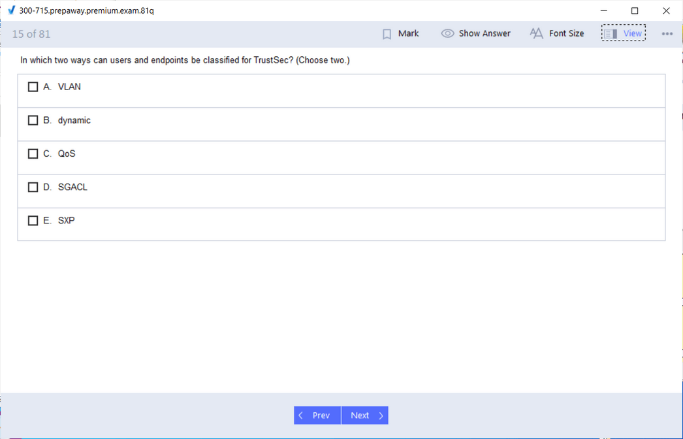Screen dimensions: 683x439
Task: Close the exam window
Action: pos(666,10)
